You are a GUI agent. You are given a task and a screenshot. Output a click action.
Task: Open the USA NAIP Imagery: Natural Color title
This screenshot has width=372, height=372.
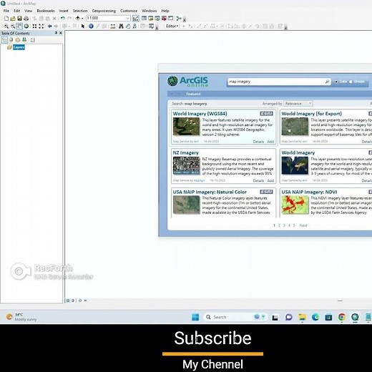point(210,192)
